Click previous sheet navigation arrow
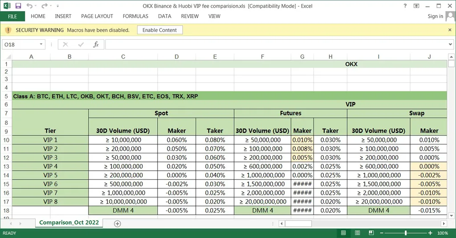The width and height of the screenshot is (456, 238). [x=11, y=223]
